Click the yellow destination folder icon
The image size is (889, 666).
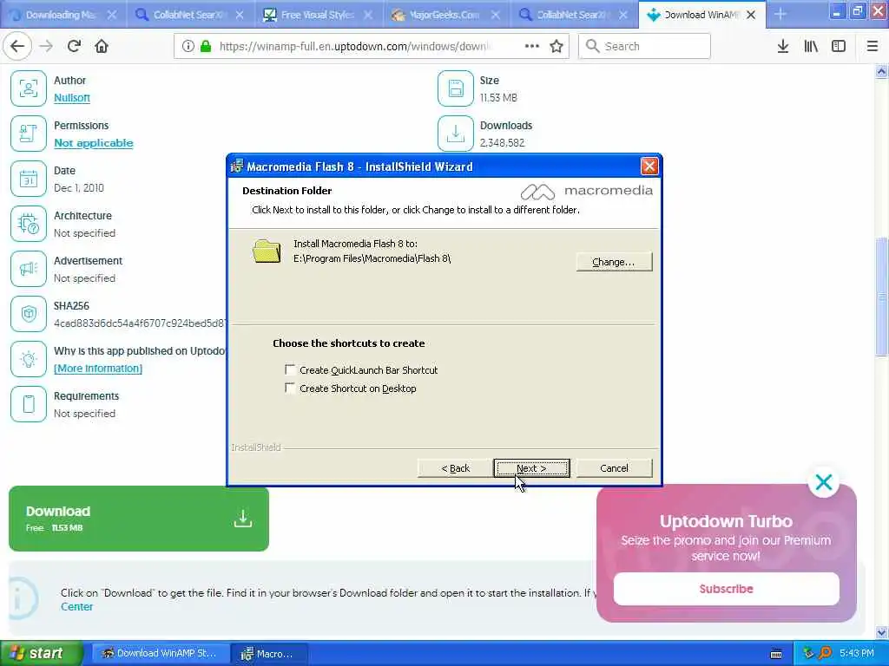[x=267, y=251]
